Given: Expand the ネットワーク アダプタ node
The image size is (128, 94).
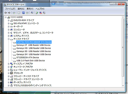Looking at the screenshot, I should point(9,67).
